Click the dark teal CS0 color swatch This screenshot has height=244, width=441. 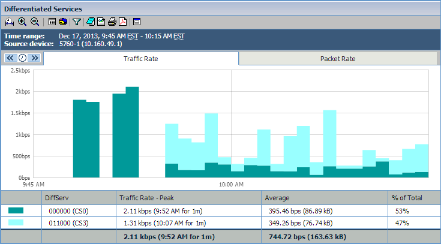pos(16,210)
